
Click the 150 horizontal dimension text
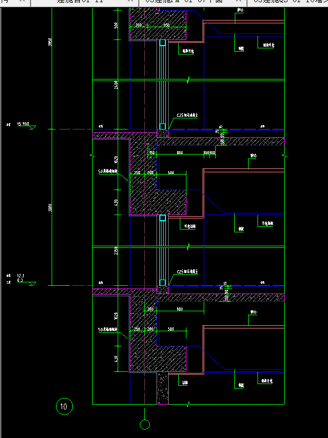point(152,153)
